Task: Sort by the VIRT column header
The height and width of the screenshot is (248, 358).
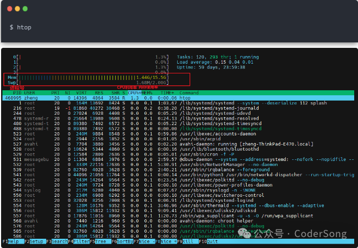Action: pos(81,93)
